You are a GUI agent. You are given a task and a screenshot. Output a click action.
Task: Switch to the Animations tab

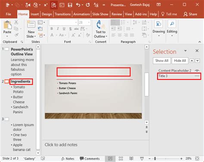(82, 14)
